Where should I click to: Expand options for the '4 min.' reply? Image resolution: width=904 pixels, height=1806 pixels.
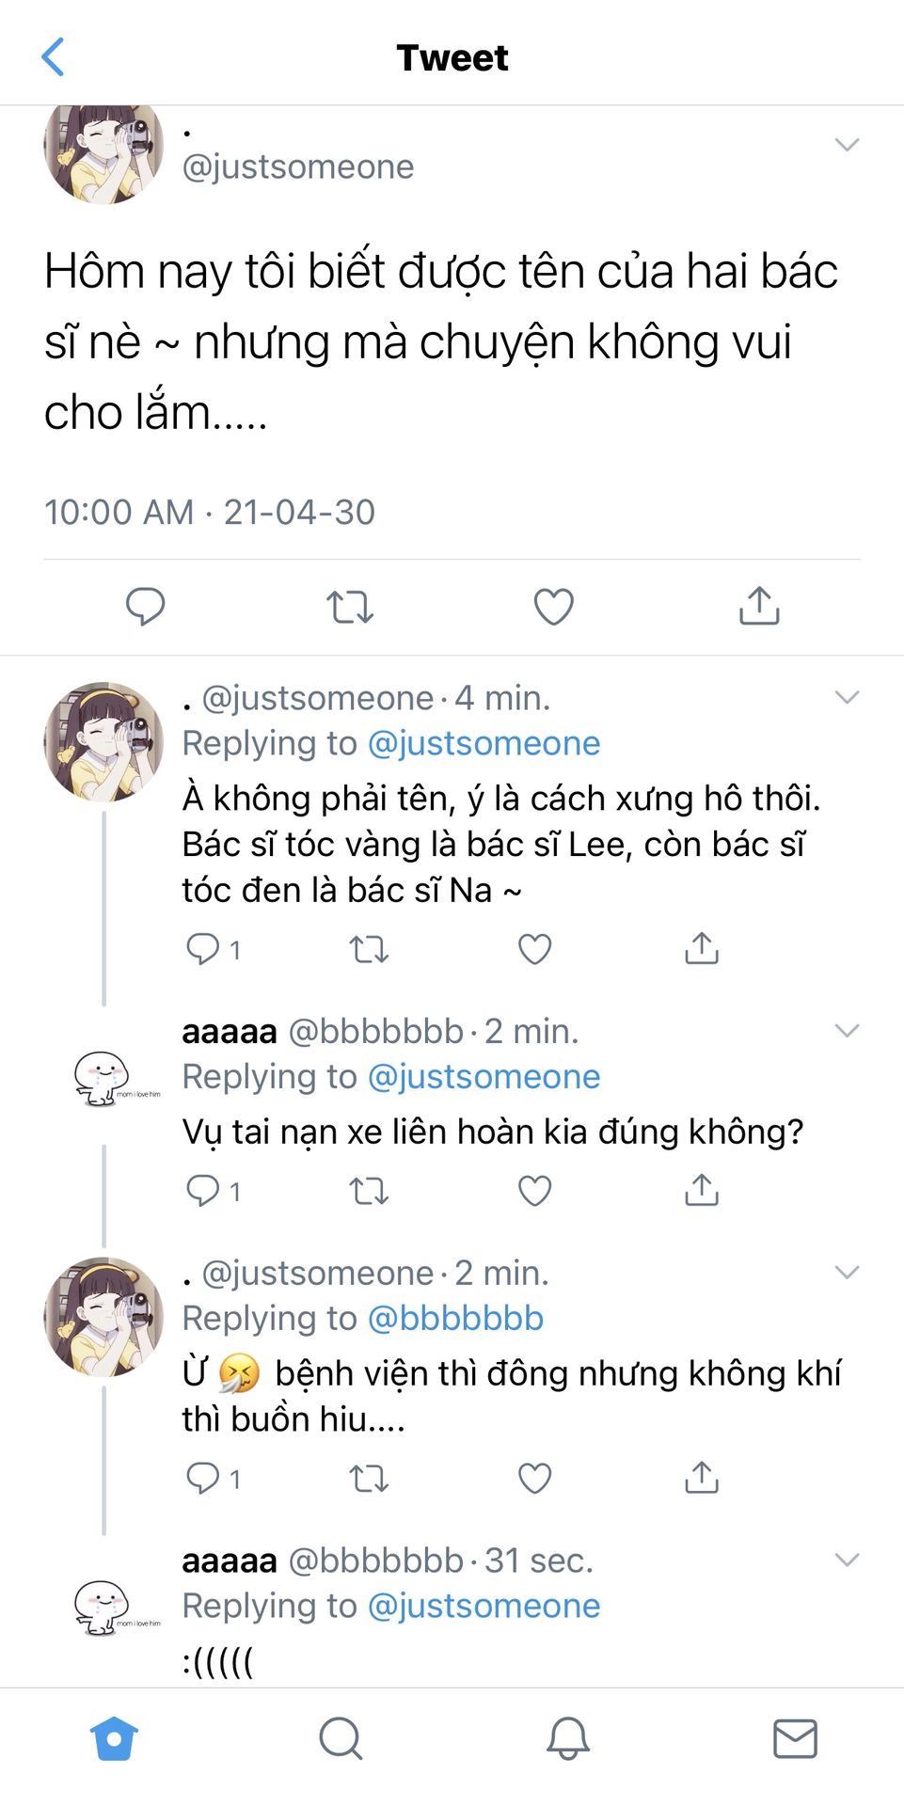(x=847, y=697)
